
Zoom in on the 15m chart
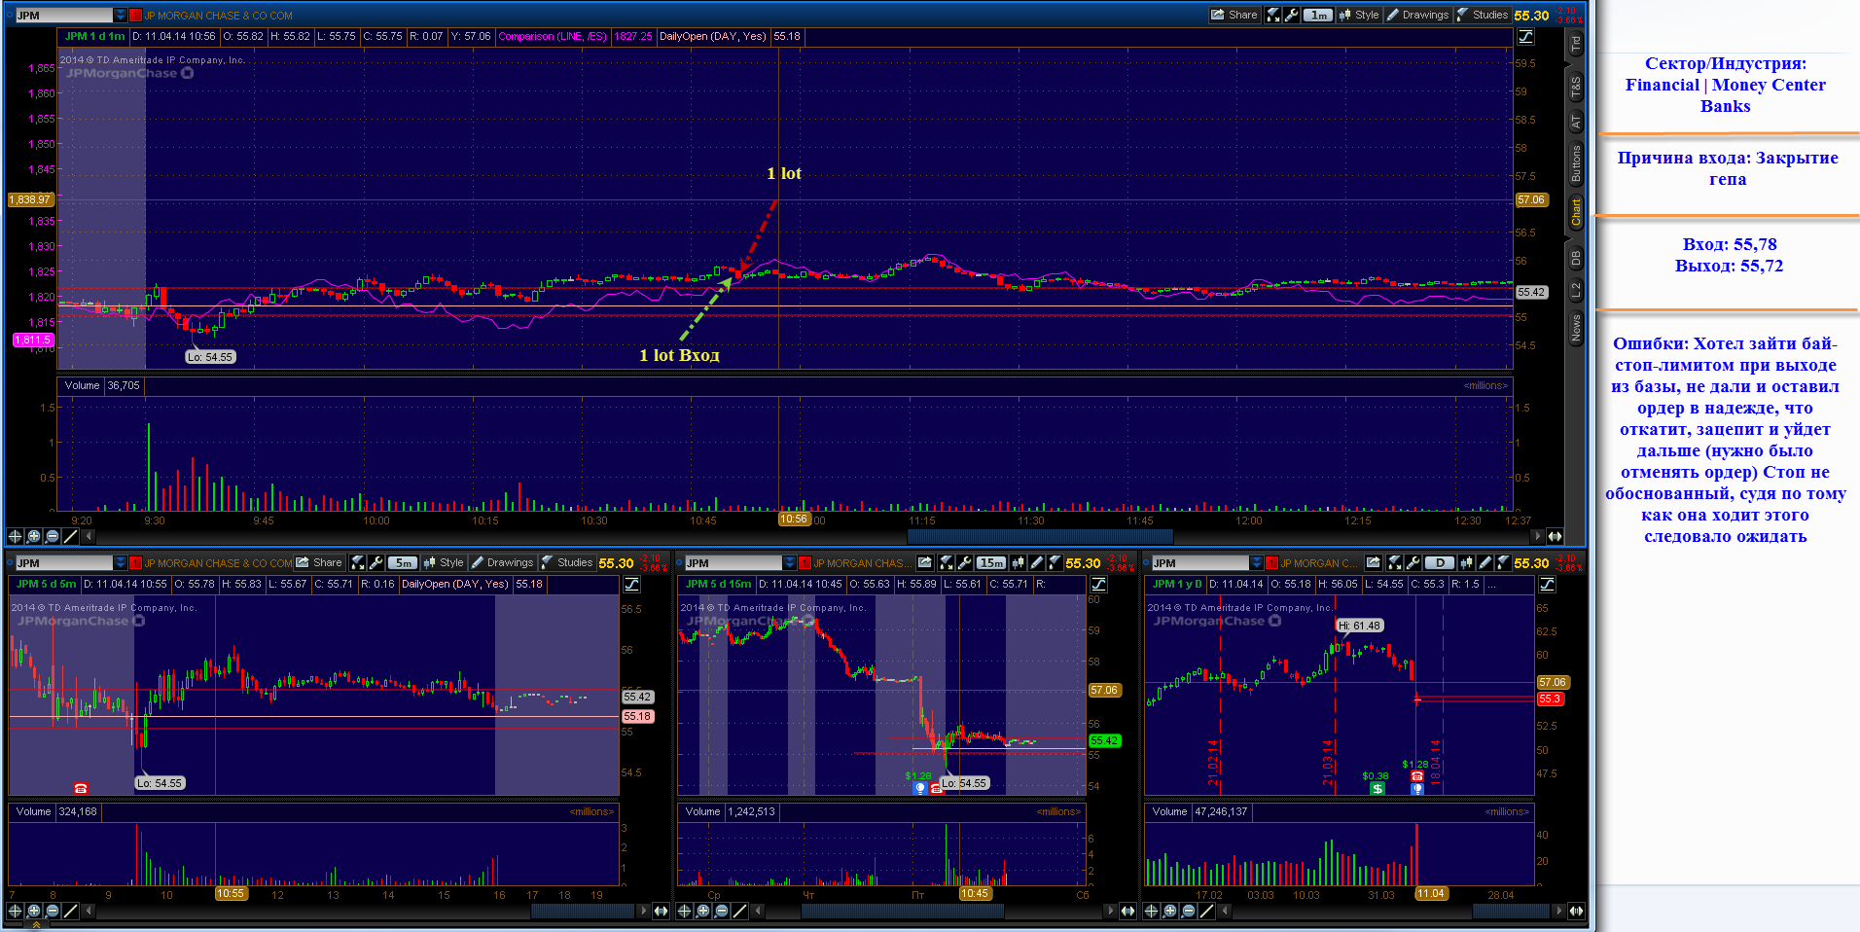703,912
